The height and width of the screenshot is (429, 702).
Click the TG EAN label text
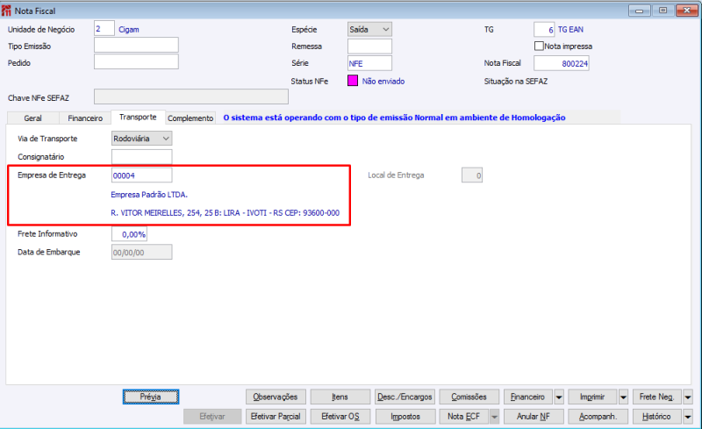(x=570, y=30)
